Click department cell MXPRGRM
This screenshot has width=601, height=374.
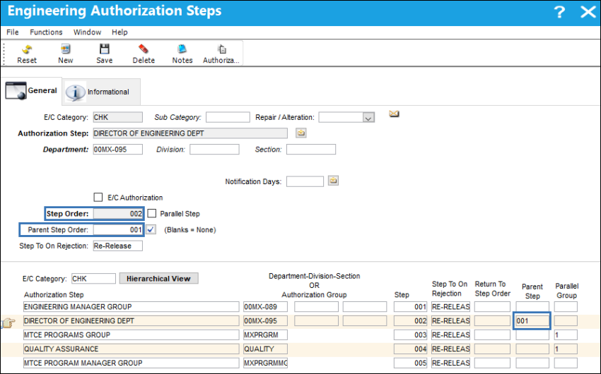click(x=265, y=335)
